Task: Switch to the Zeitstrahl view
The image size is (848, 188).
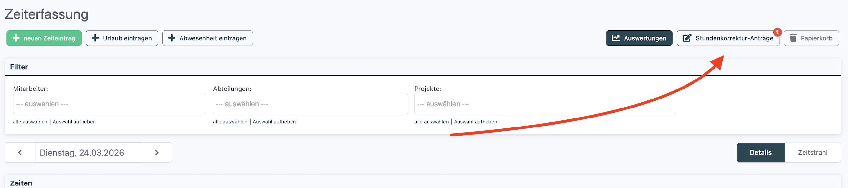Action: 813,153
